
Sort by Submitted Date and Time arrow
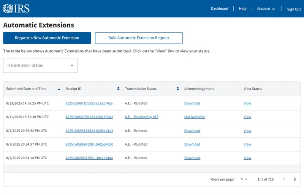click(59, 89)
